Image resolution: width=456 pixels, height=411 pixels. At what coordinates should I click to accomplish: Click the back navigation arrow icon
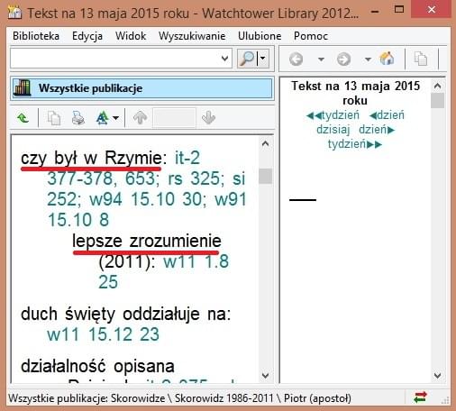click(296, 59)
